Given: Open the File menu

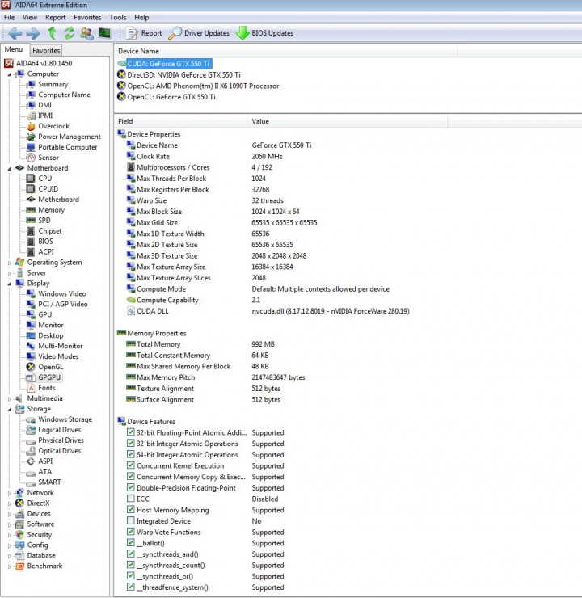Looking at the screenshot, I should tap(9, 18).
